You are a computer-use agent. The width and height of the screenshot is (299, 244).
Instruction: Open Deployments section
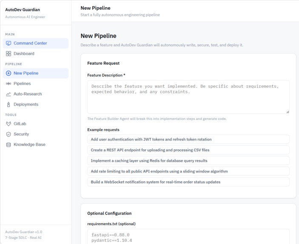[x=36, y=104]
